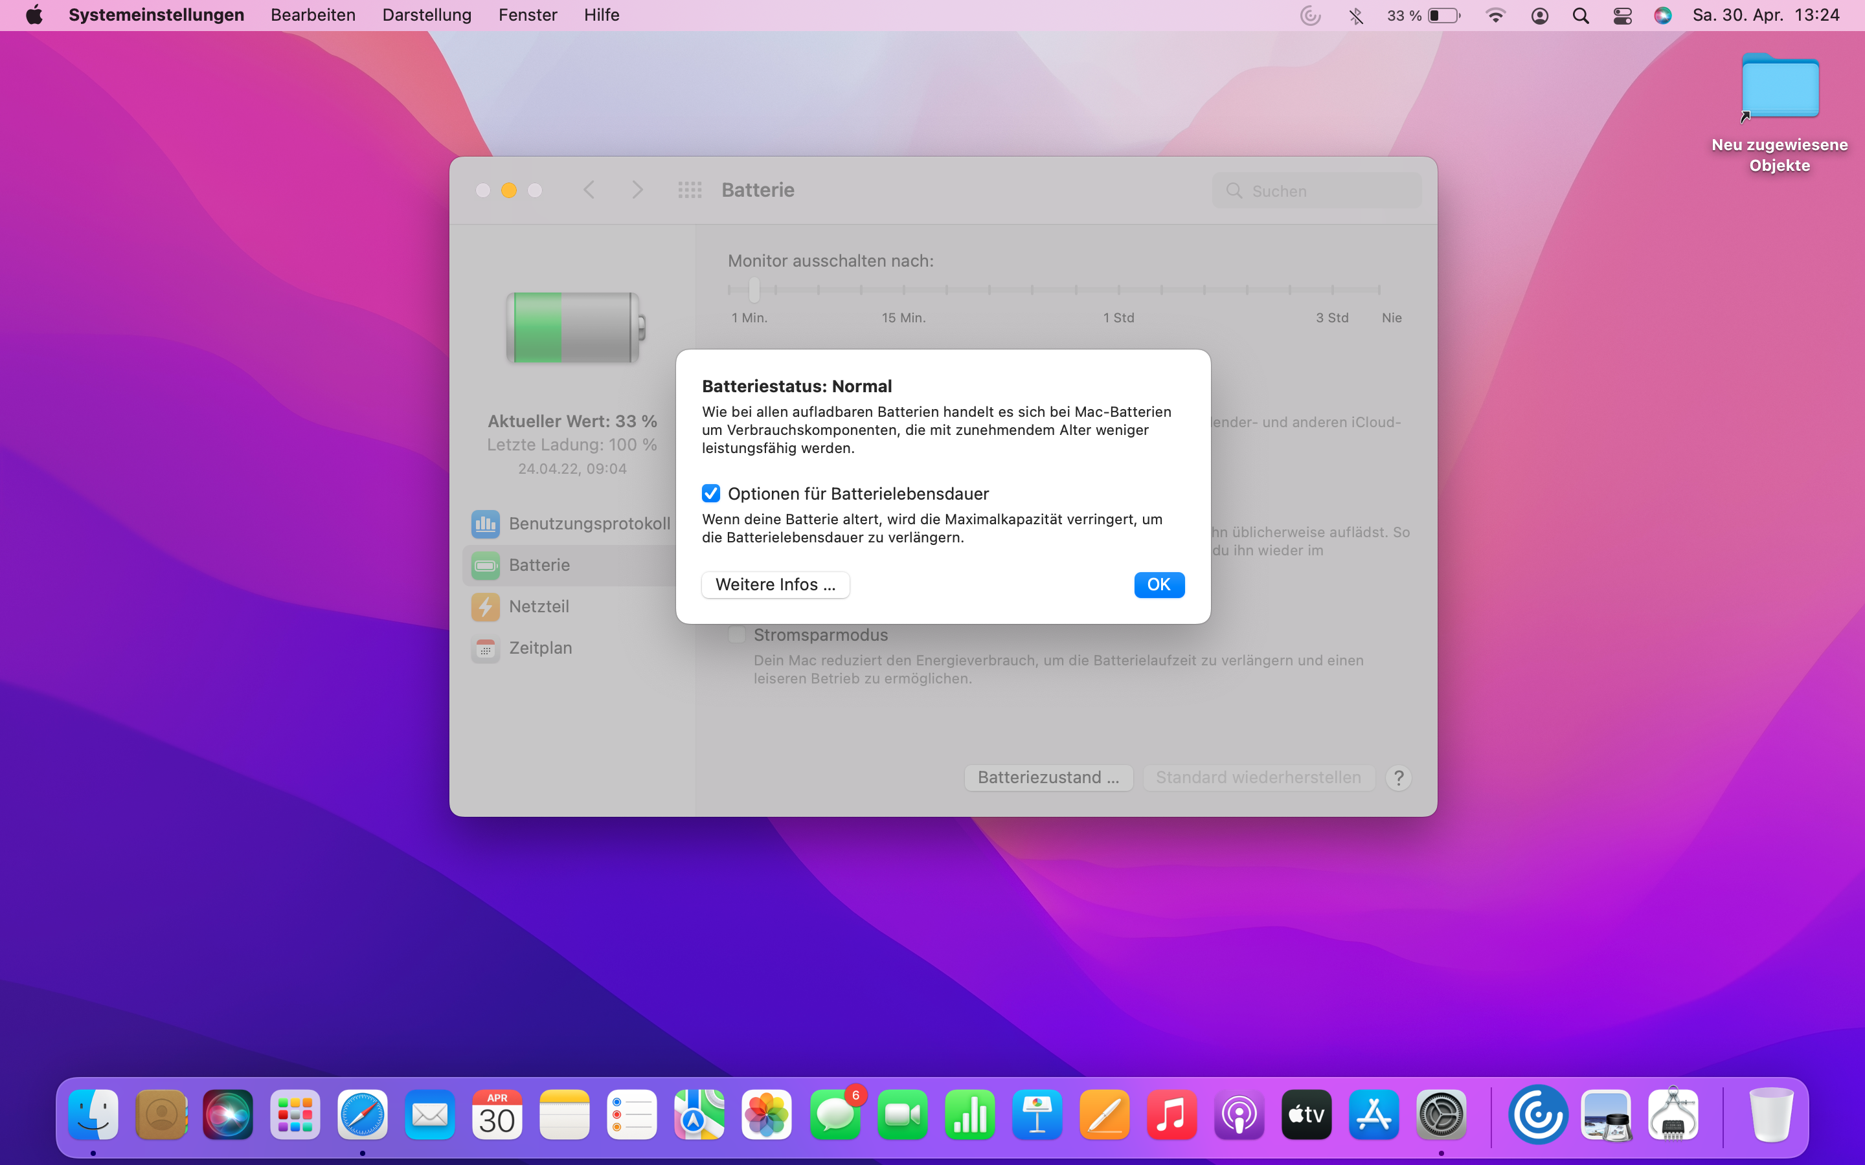
Task: Select the Netzteil sidebar item
Action: [539, 606]
